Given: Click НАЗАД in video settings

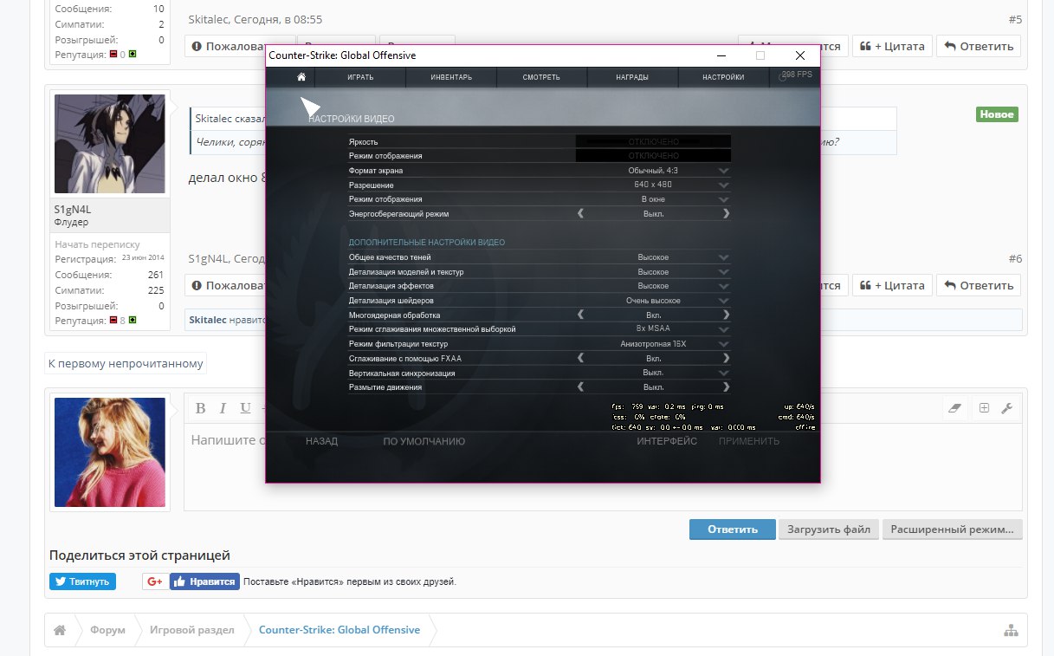Looking at the screenshot, I should coord(321,441).
